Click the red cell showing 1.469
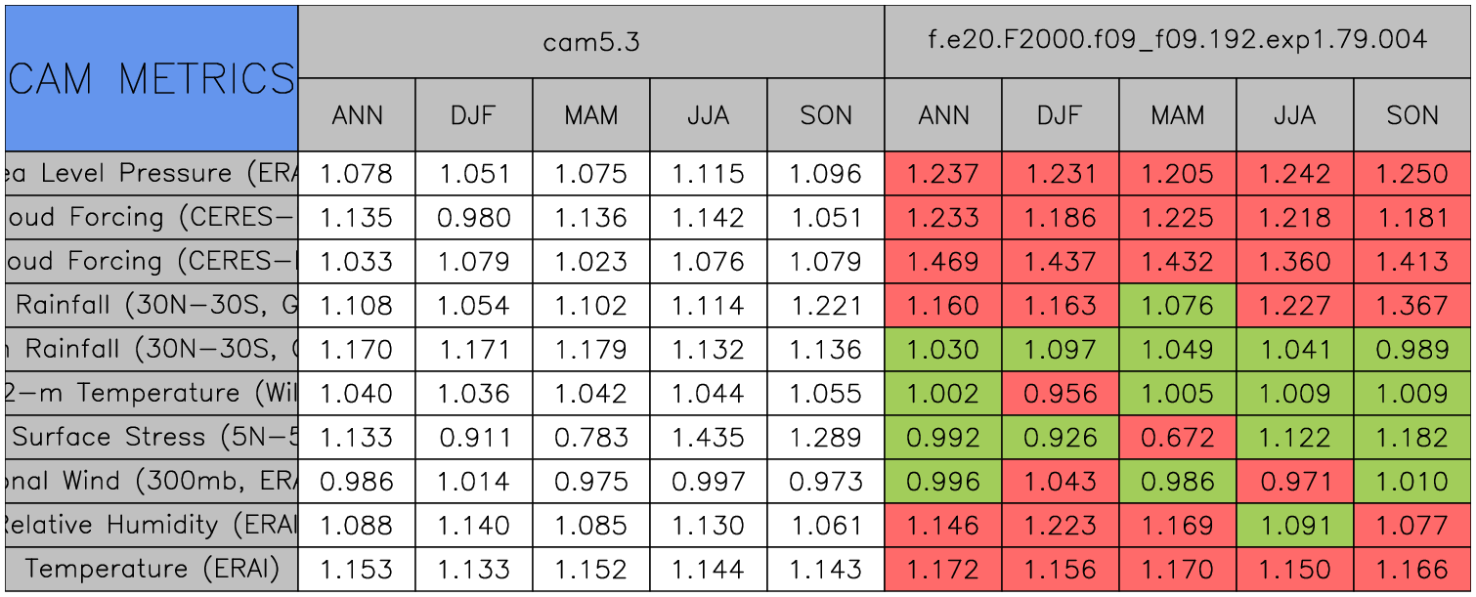1476x597 pixels. click(x=943, y=262)
